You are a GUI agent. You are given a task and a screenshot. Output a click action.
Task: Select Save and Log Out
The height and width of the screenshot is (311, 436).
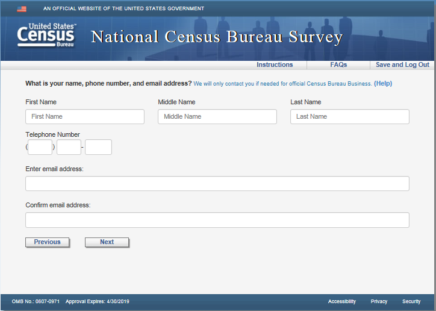click(402, 65)
